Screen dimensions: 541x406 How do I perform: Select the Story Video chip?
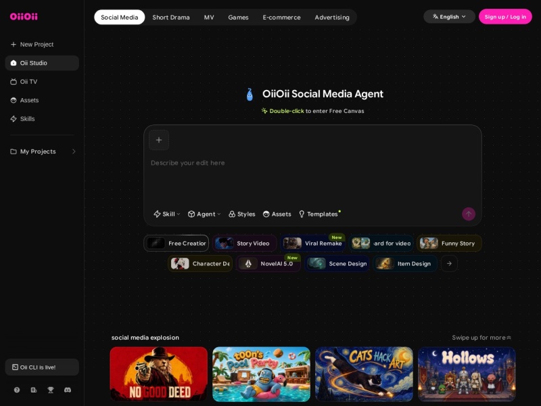click(x=244, y=244)
